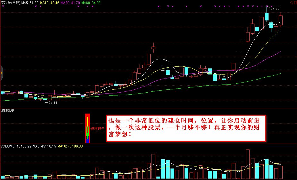Click the MA60: 34.08 label
This screenshot has width=297, height=180.
pos(91,3)
